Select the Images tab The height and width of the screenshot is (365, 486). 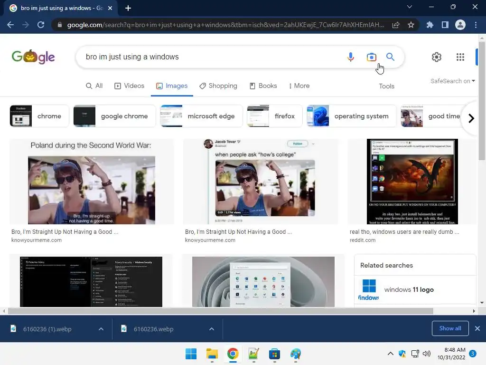point(172,86)
